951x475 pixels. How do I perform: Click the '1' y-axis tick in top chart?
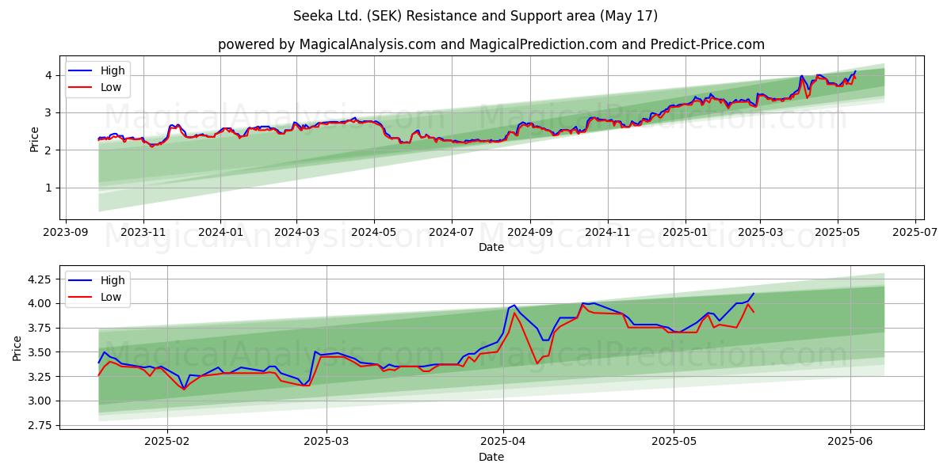pyautogui.click(x=48, y=188)
